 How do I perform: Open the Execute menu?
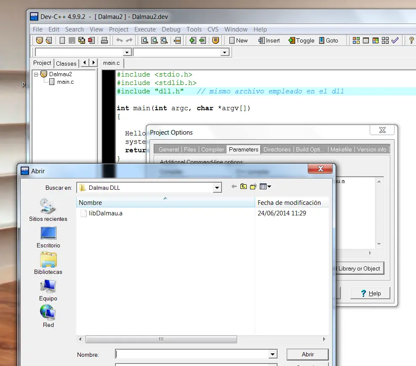(x=145, y=29)
